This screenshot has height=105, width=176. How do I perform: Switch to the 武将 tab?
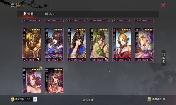28,14
